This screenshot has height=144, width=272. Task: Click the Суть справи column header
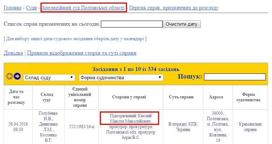(x=183, y=97)
